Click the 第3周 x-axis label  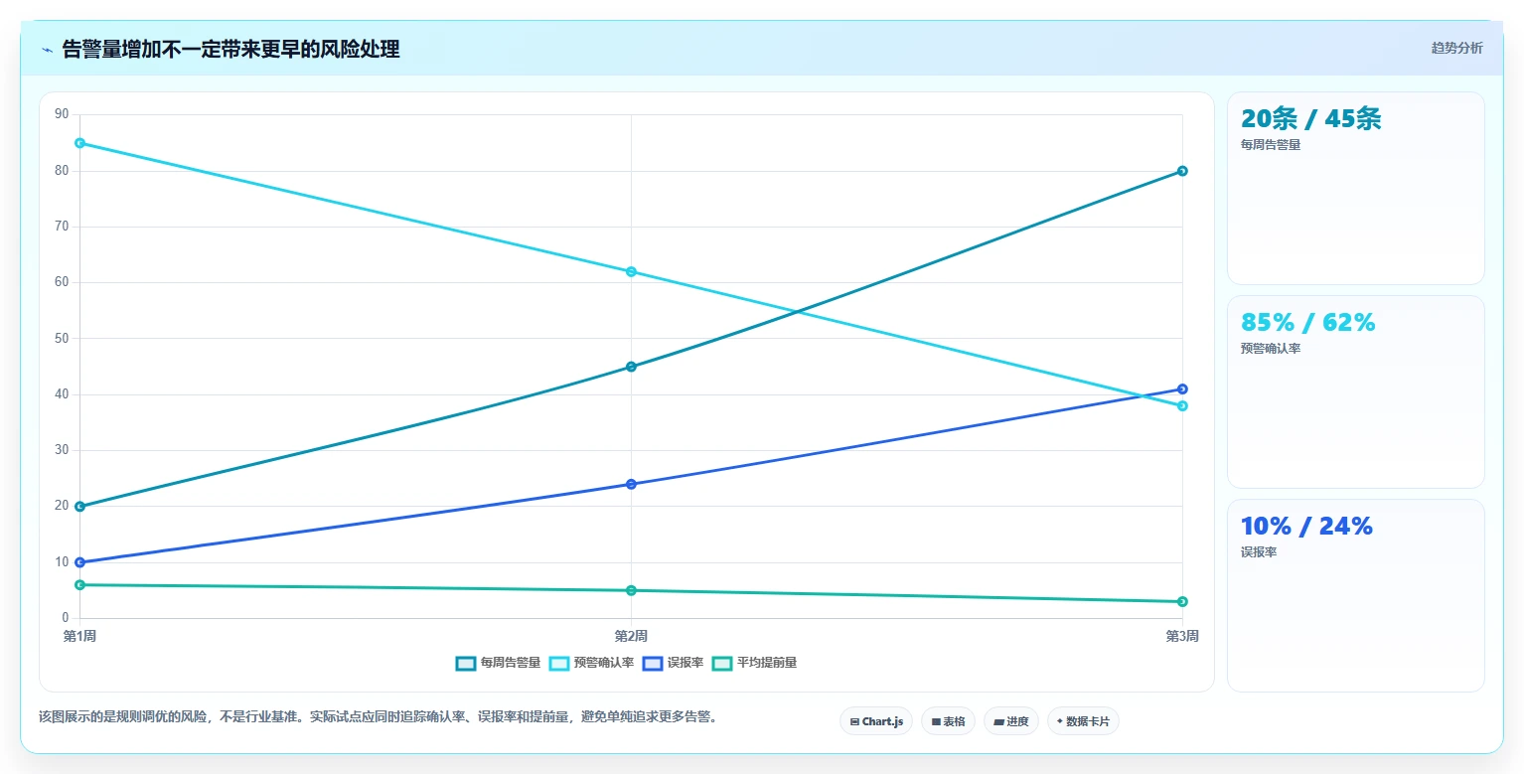click(x=1182, y=636)
